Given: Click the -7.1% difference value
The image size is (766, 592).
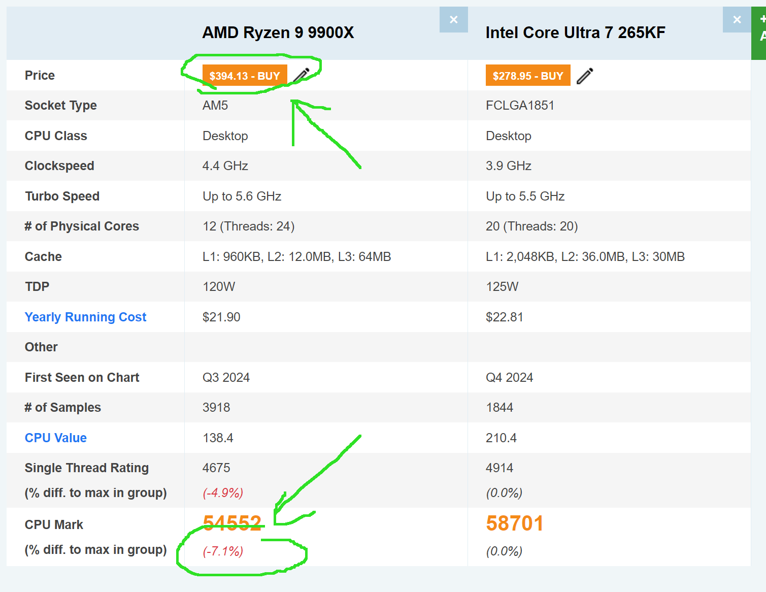Looking at the screenshot, I should pos(223,551).
